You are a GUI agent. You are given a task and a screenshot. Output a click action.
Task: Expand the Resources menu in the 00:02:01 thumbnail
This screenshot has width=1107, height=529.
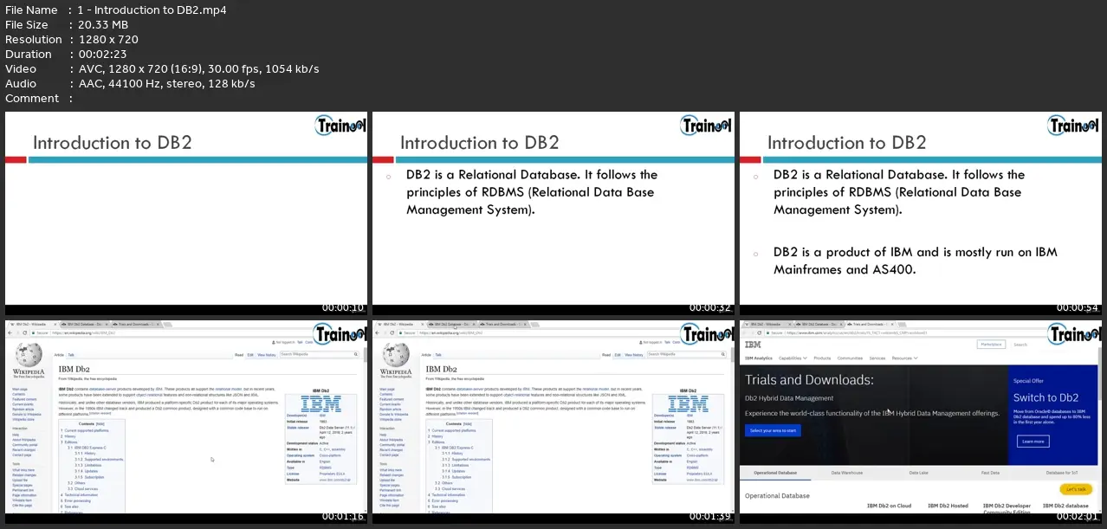(x=905, y=358)
